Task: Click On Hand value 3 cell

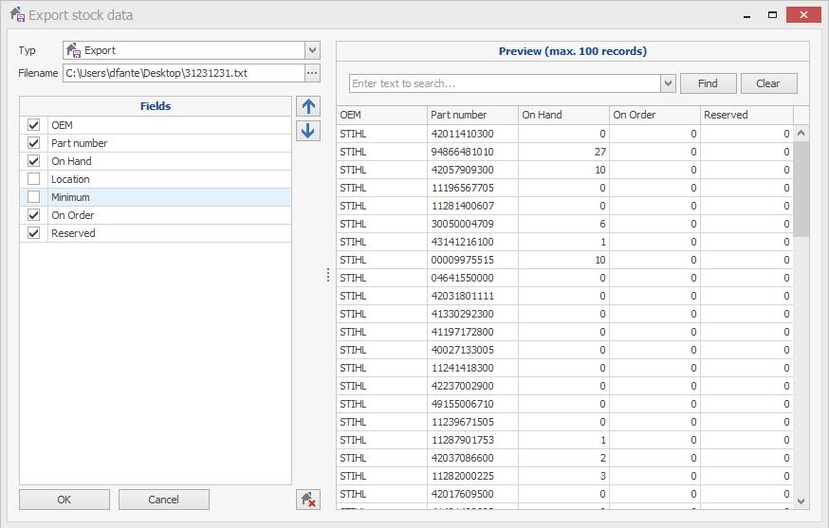Action: 563,476
